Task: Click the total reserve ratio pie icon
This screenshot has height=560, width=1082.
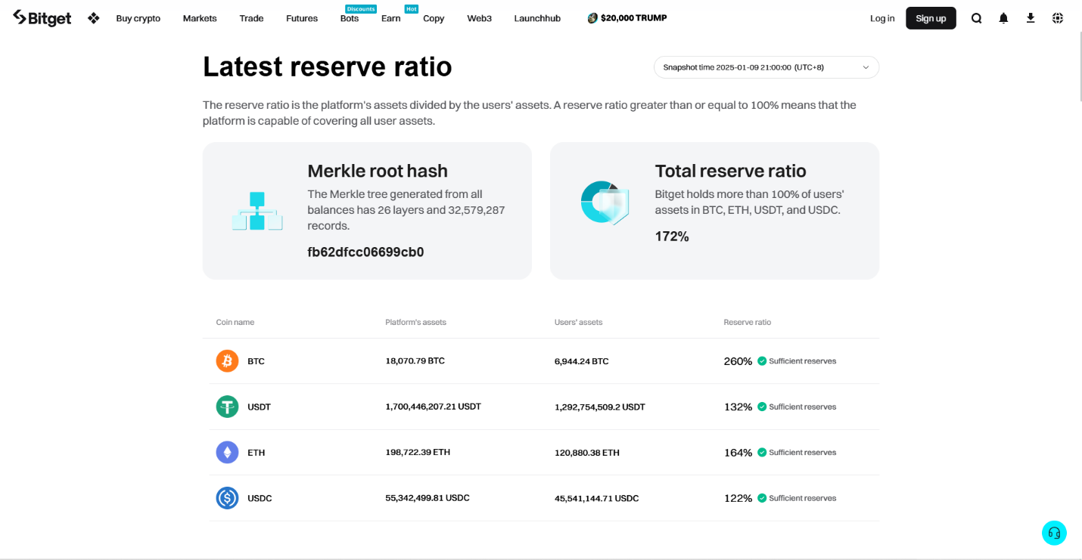Action: (x=605, y=202)
